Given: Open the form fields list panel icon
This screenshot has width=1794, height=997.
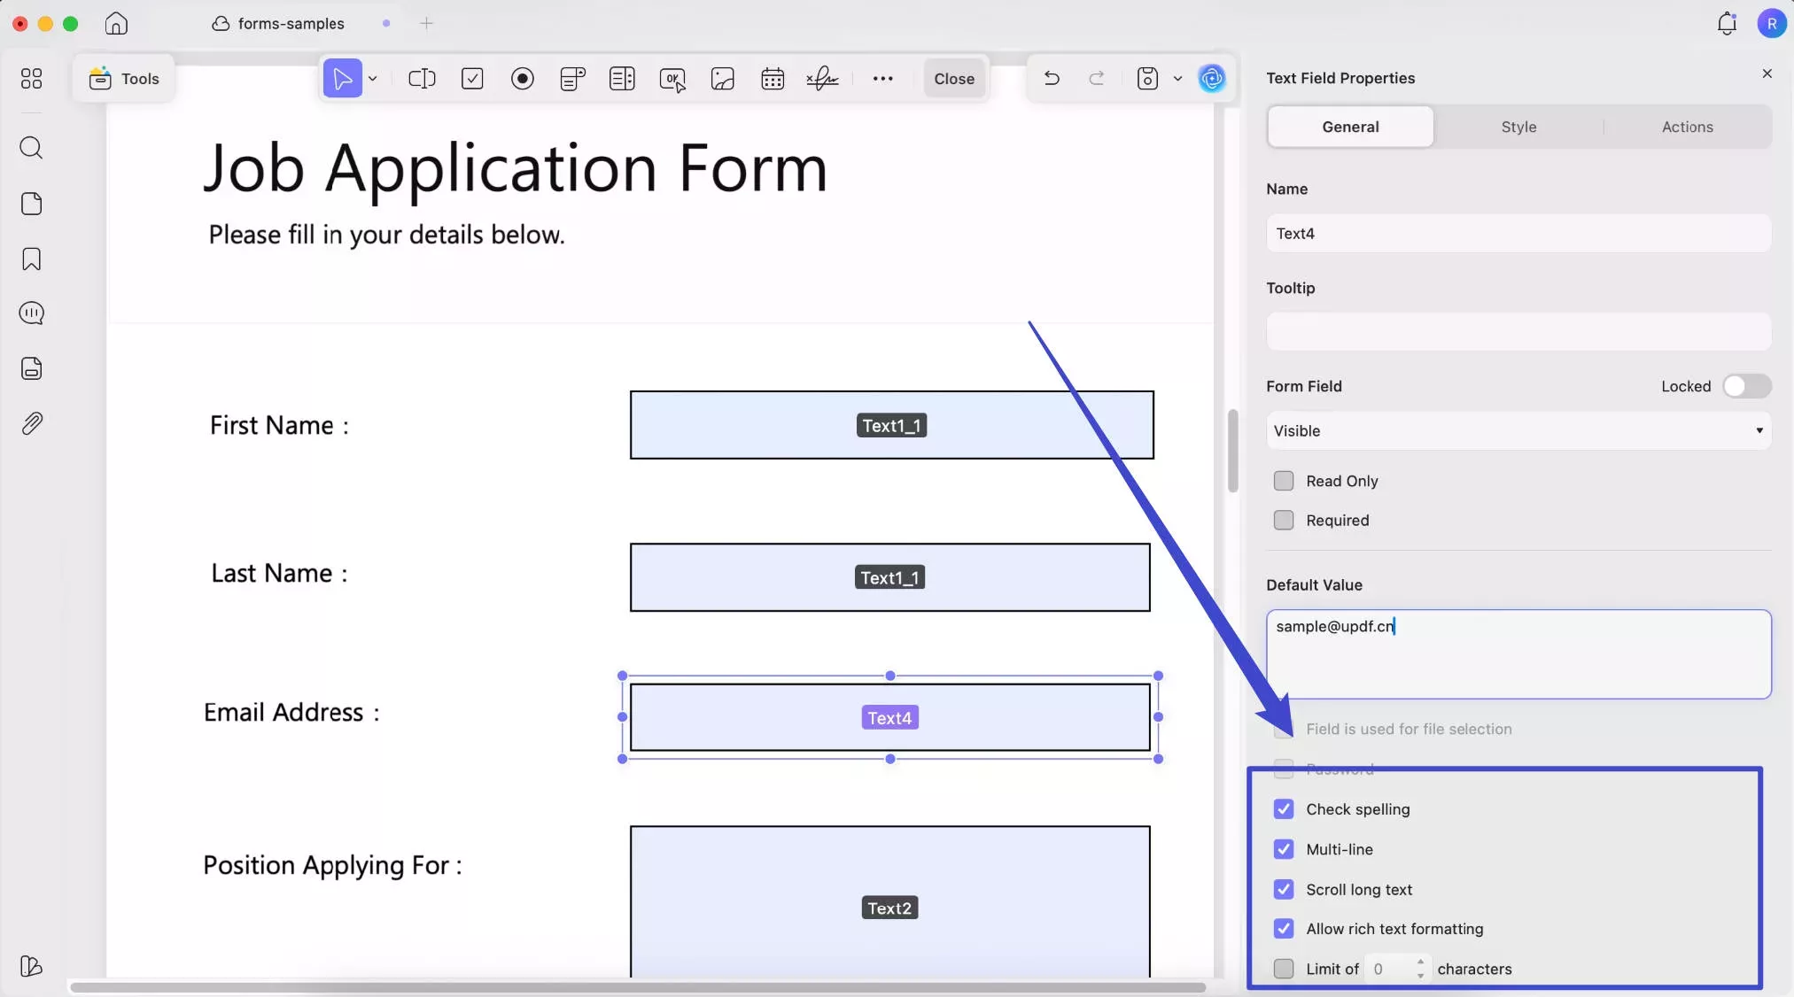Looking at the screenshot, I should coord(31,368).
